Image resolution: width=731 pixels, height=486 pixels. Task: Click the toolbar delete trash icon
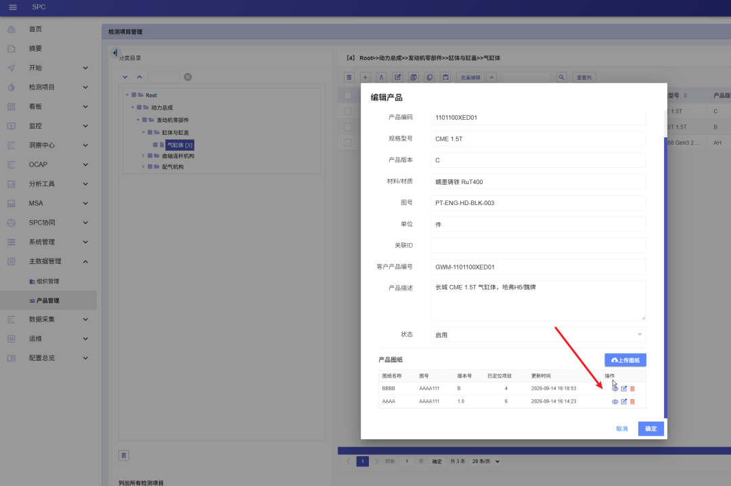point(349,77)
